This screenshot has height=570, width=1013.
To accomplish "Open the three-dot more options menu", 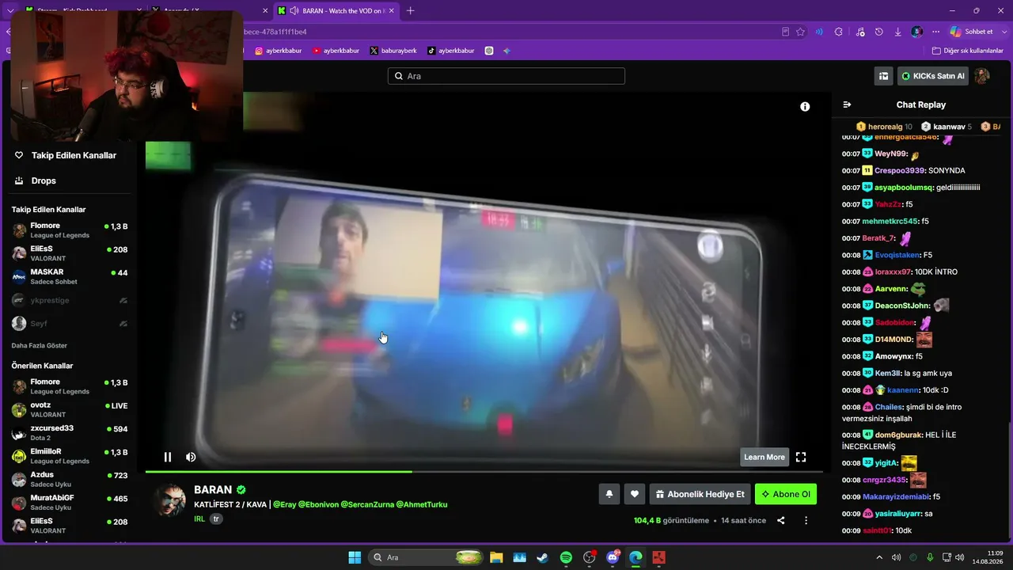I will tap(806, 521).
